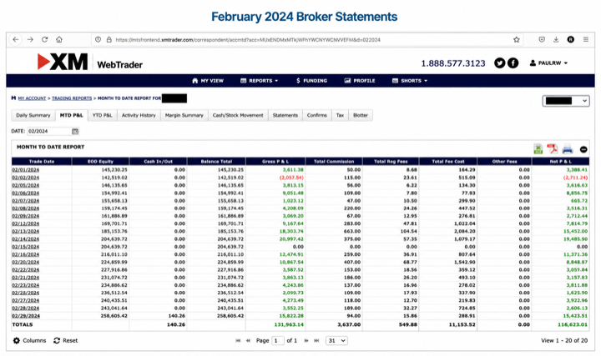Image resolution: width=601 pixels, height=356 pixels.
Task: Sort by EOD Equity column header
Action: pyautogui.click(x=100, y=162)
